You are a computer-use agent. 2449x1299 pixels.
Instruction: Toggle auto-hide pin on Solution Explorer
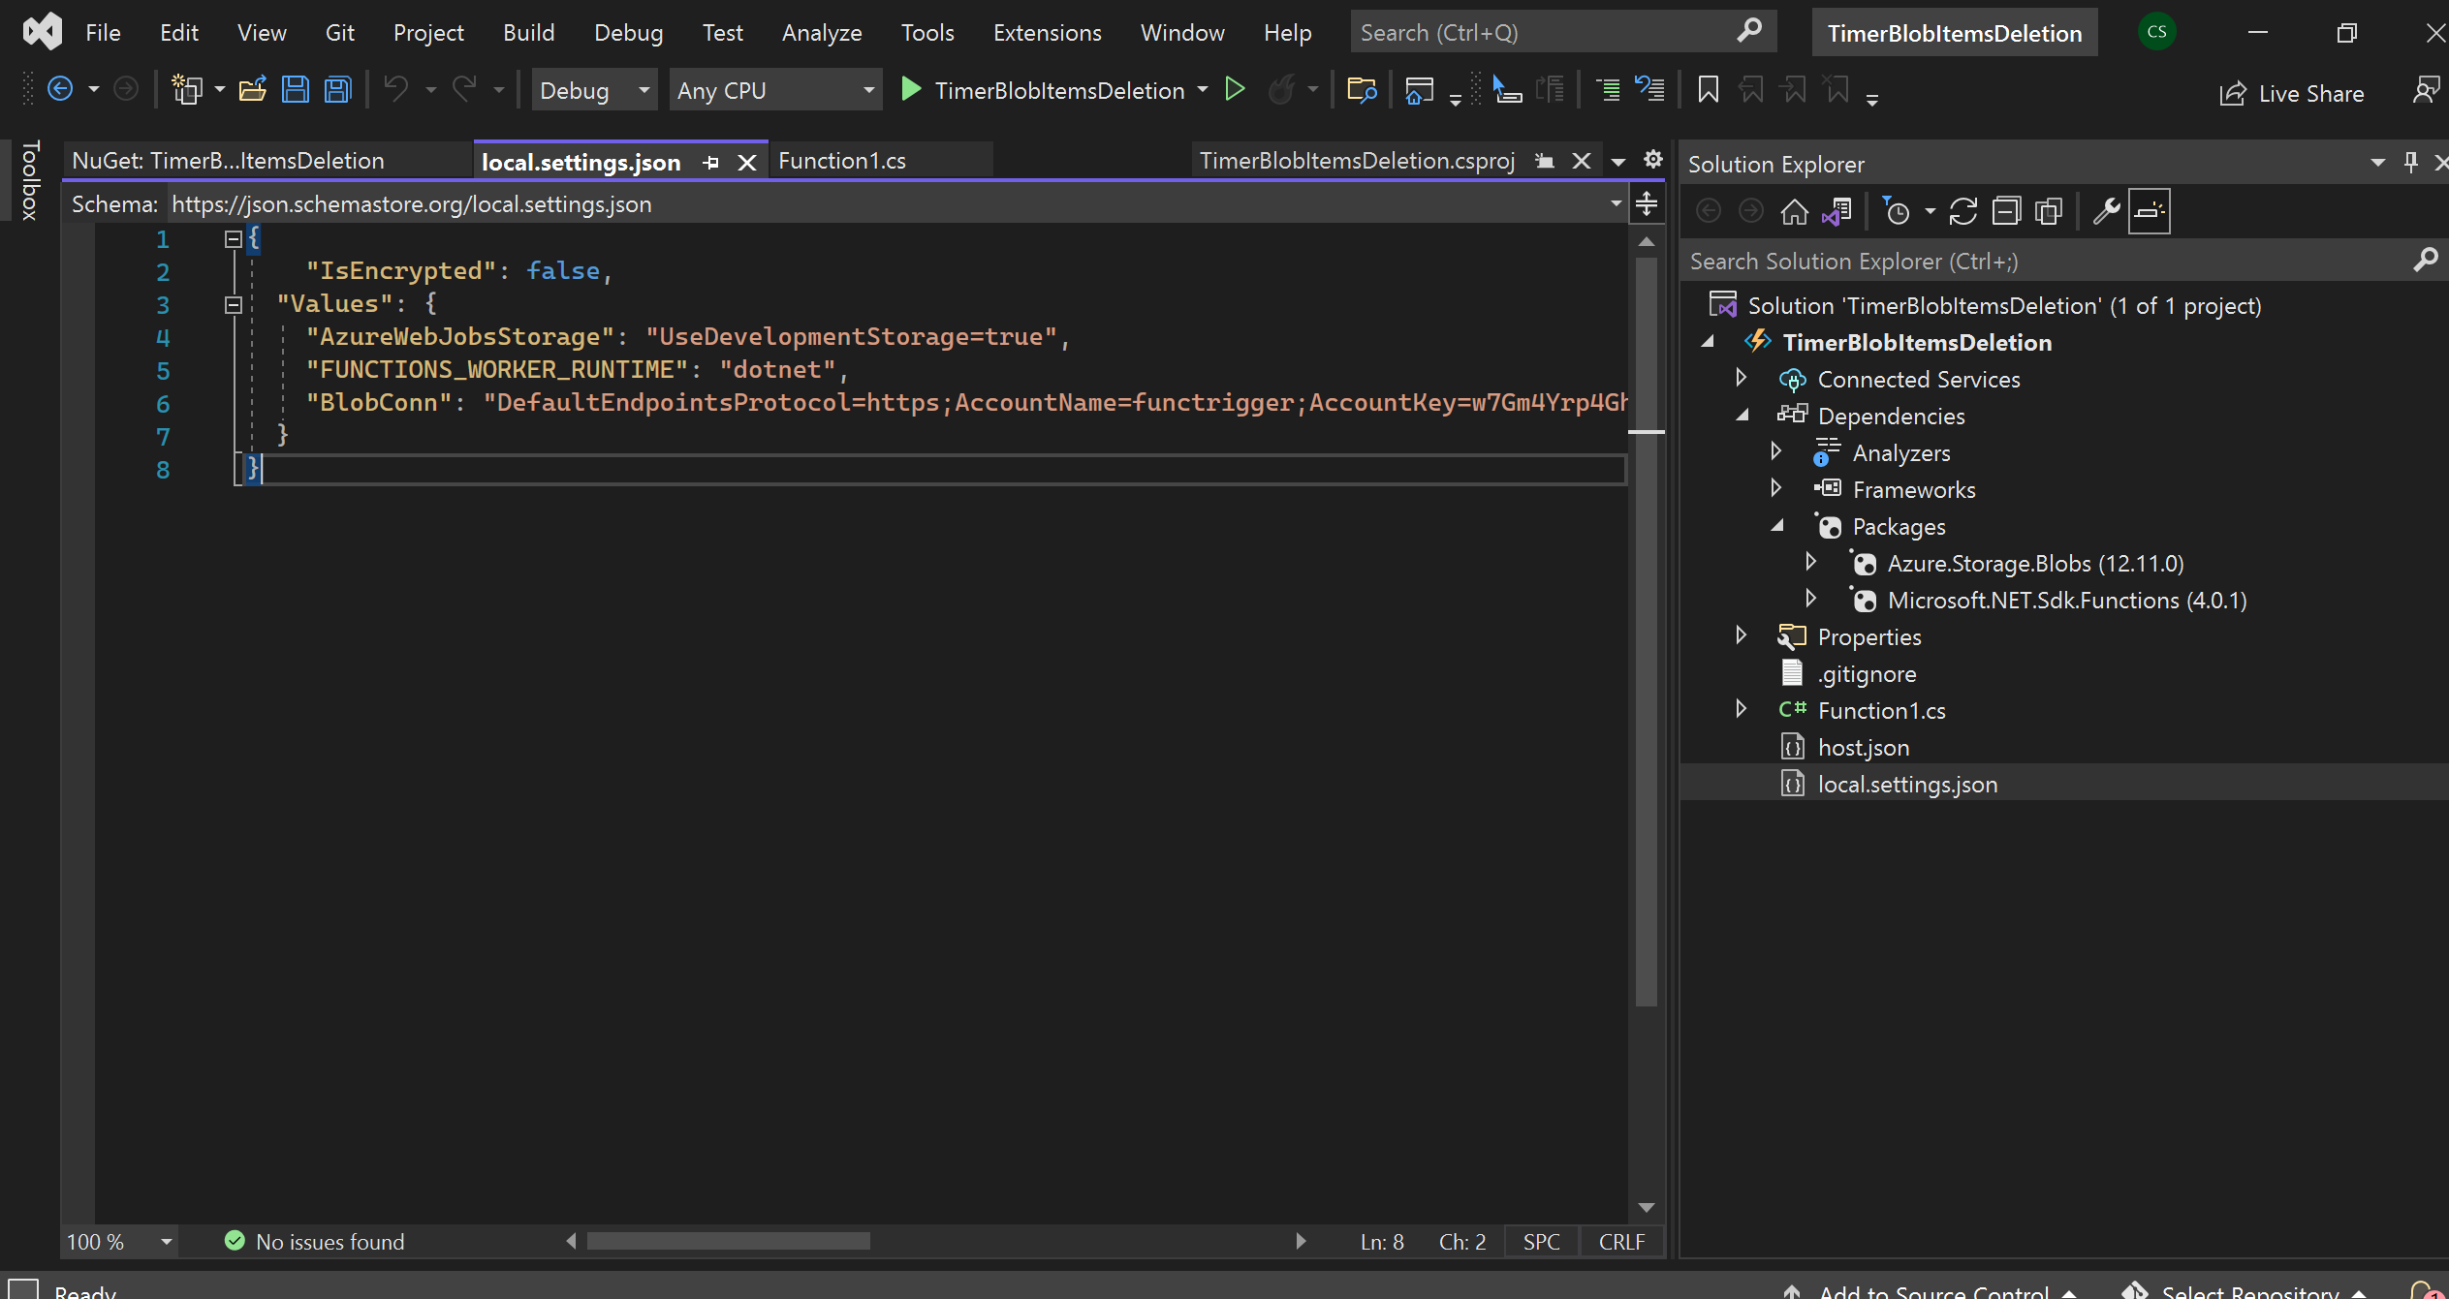2410,163
